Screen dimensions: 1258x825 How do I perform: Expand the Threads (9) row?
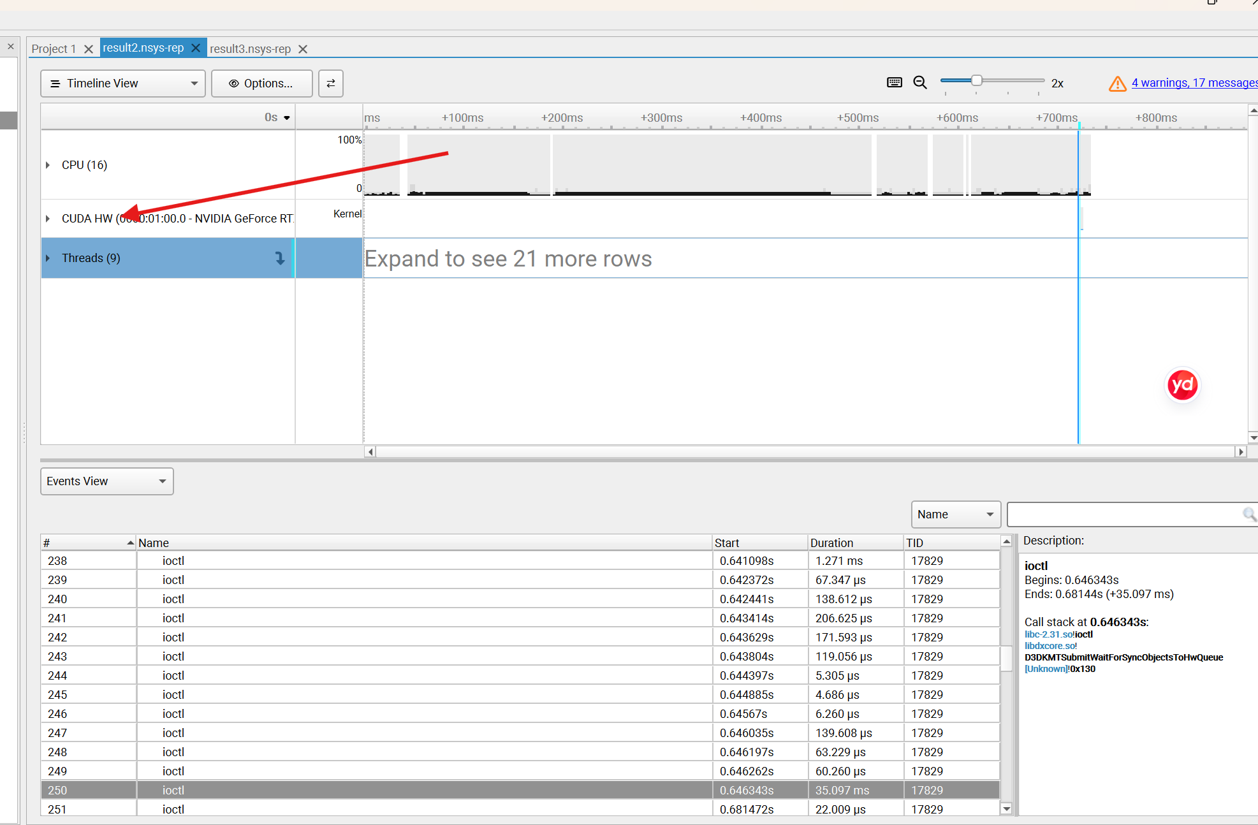click(x=48, y=258)
